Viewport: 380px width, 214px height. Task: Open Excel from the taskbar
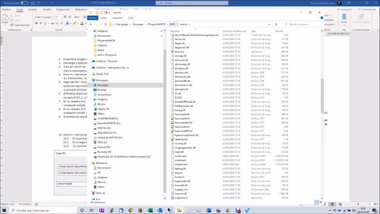[150, 210]
